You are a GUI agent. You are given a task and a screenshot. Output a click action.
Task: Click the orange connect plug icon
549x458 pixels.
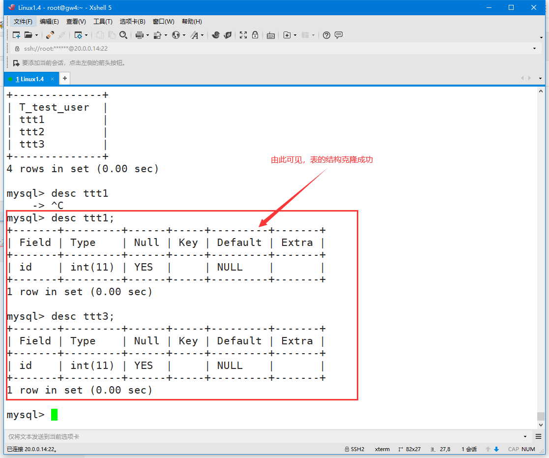coord(50,35)
